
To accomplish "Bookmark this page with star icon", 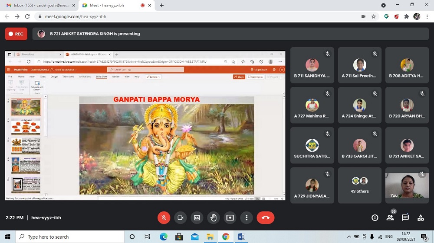I will pos(374,16).
